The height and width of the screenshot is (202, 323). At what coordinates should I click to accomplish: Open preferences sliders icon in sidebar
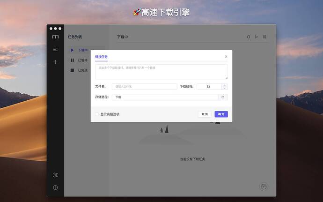[55, 175]
